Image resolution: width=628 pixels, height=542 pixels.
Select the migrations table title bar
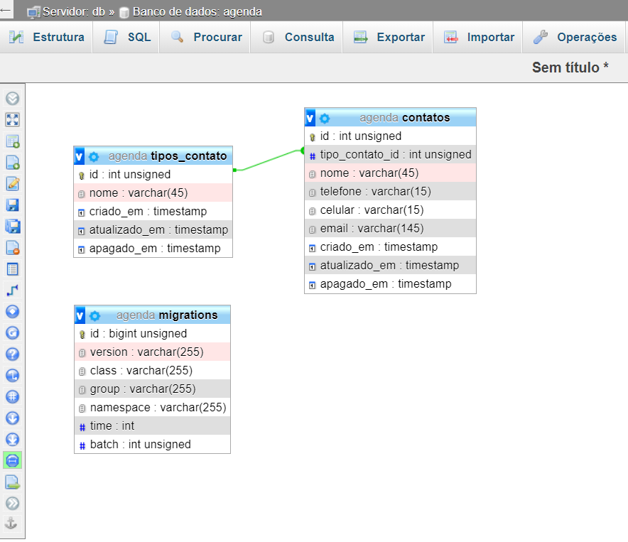pyautogui.click(x=152, y=315)
